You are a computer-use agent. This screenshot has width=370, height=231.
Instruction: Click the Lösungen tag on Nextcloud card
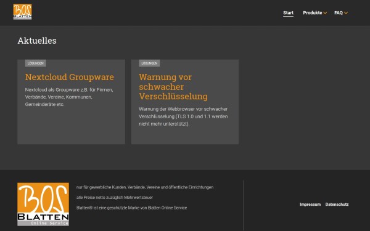36,63
